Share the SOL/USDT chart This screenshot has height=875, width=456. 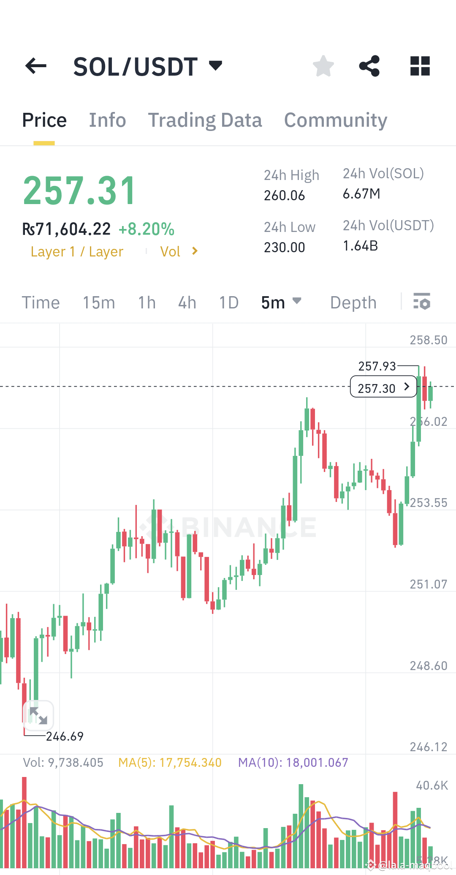point(369,65)
